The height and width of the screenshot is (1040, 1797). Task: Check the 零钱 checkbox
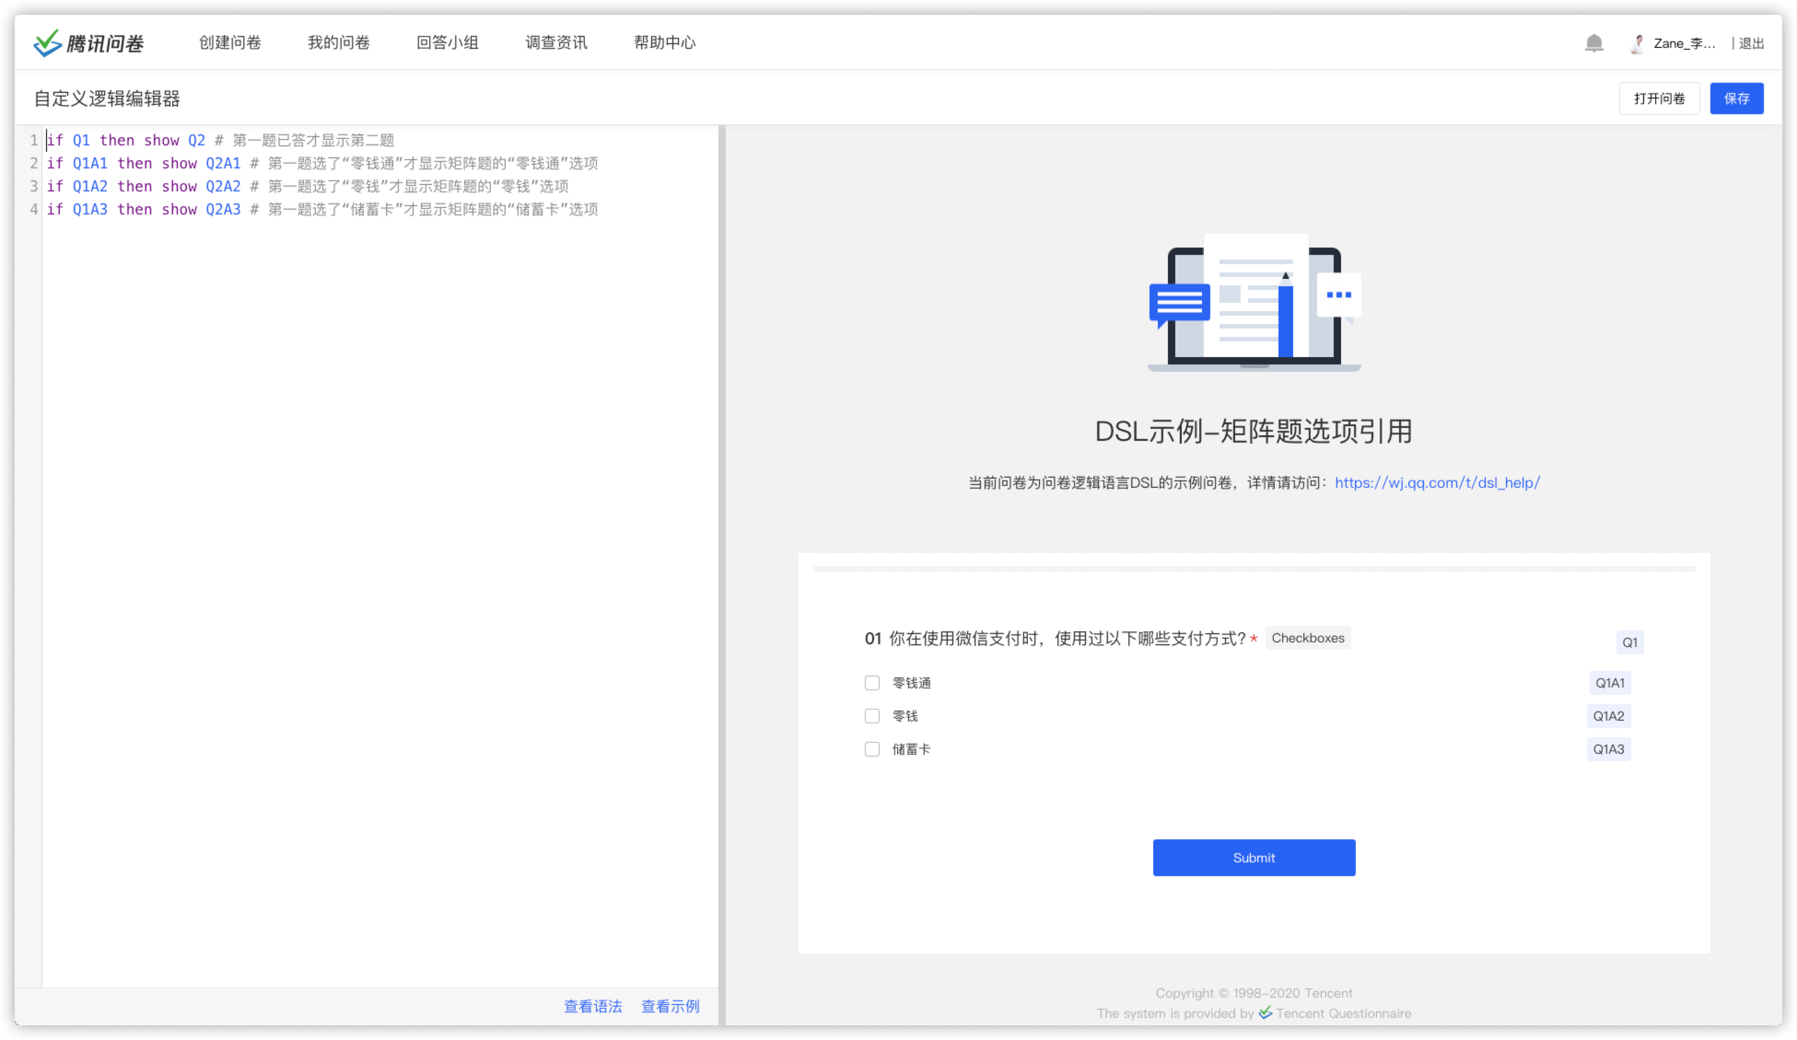[x=872, y=716]
